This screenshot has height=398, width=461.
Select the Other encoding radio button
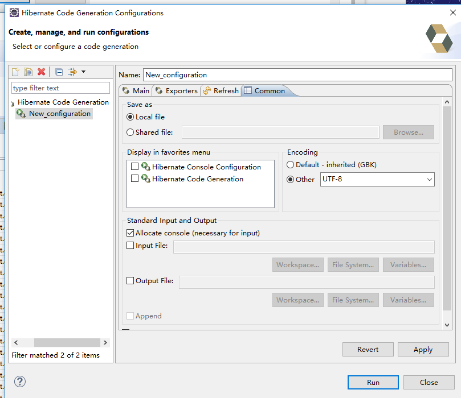[290, 180]
